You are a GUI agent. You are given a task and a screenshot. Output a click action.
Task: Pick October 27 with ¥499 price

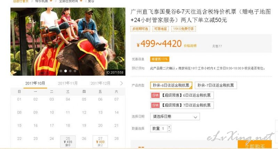click(100, 142)
